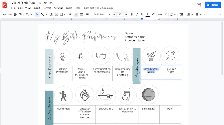Image resolution: width=224 pixels, height=125 pixels.
Task: Toggle Italic formatting
Action: [x=137, y=15]
